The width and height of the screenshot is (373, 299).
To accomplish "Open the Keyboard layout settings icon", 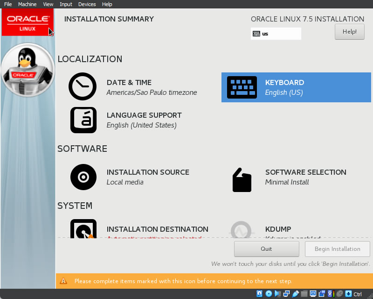I will pos(242,87).
